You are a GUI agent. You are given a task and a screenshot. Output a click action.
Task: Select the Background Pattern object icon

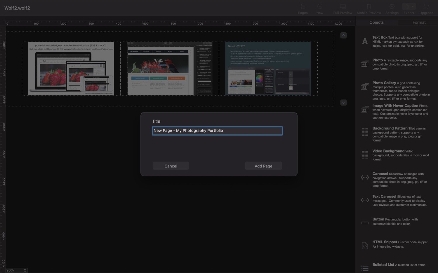(x=365, y=132)
